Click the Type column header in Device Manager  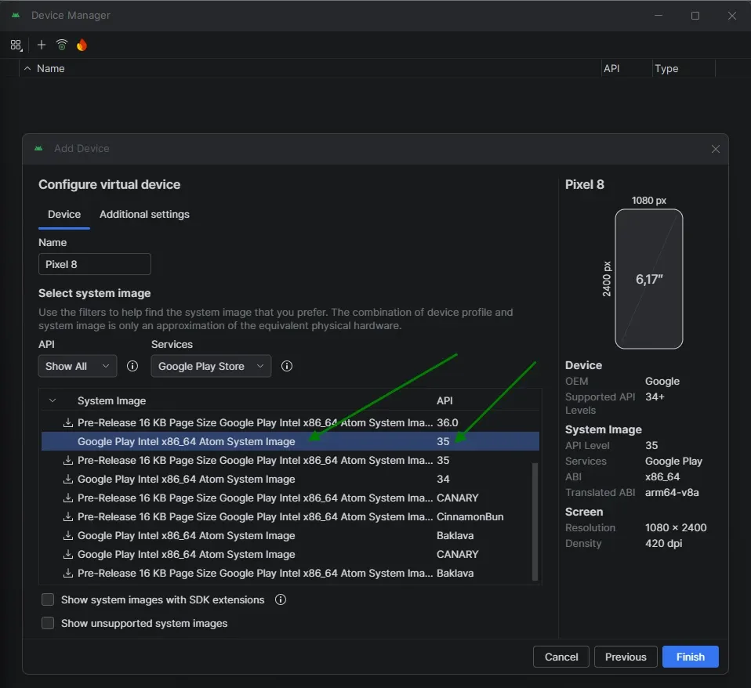pos(666,68)
